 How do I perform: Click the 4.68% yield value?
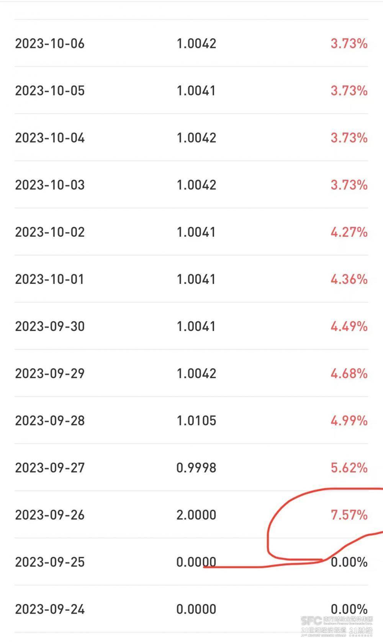(349, 373)
